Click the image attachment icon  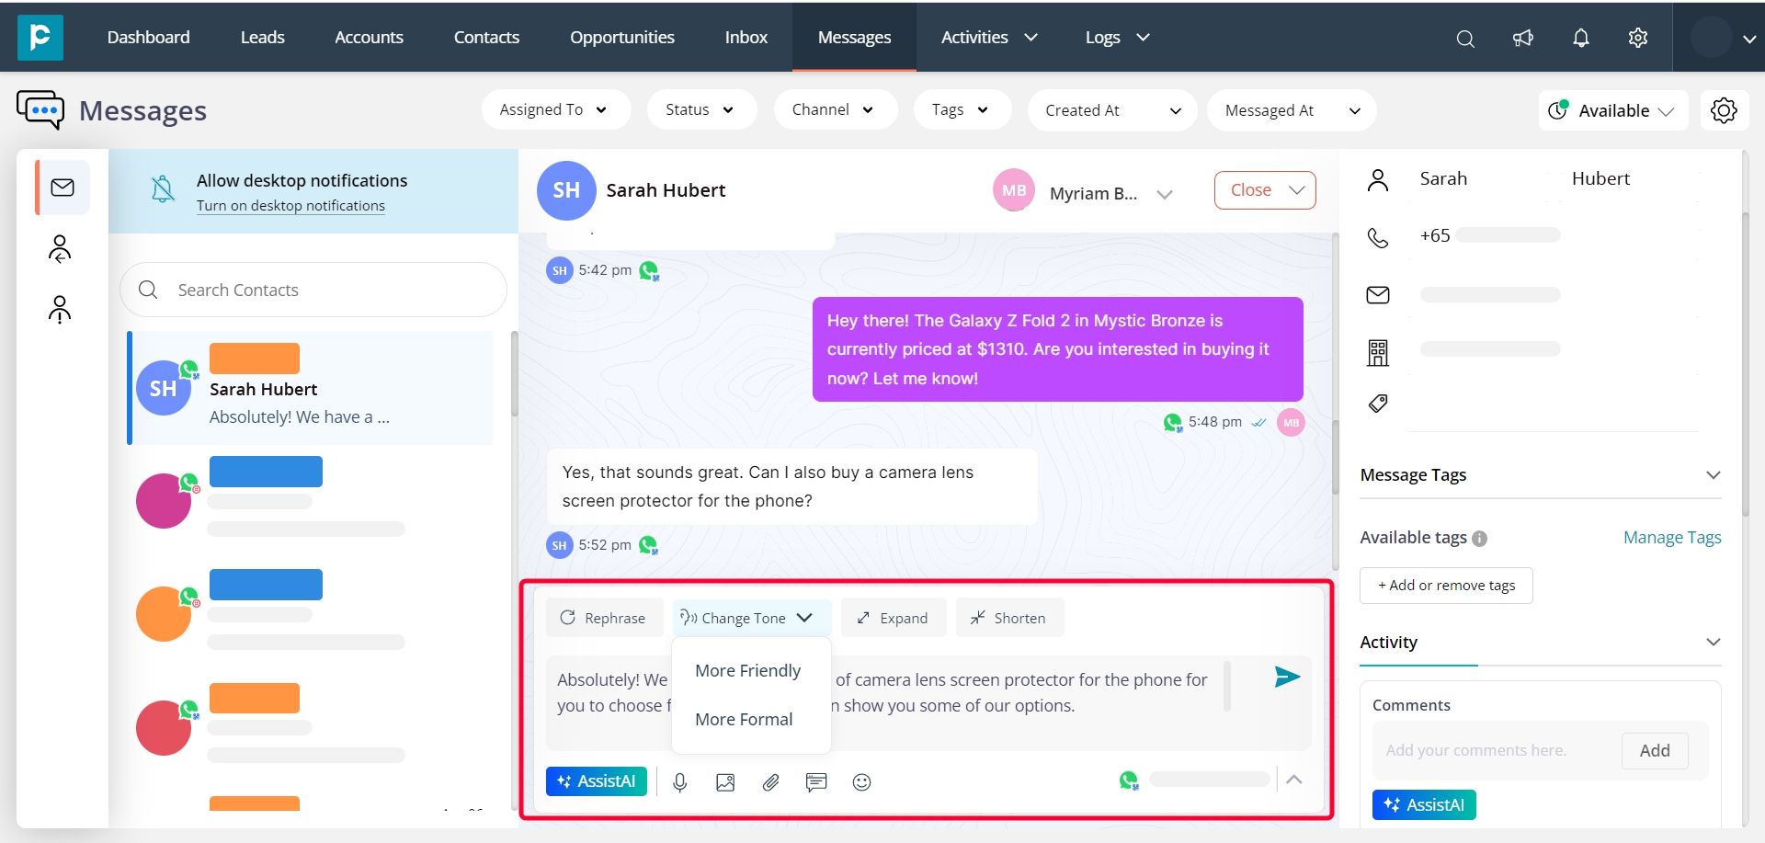[x=725, y=782]
